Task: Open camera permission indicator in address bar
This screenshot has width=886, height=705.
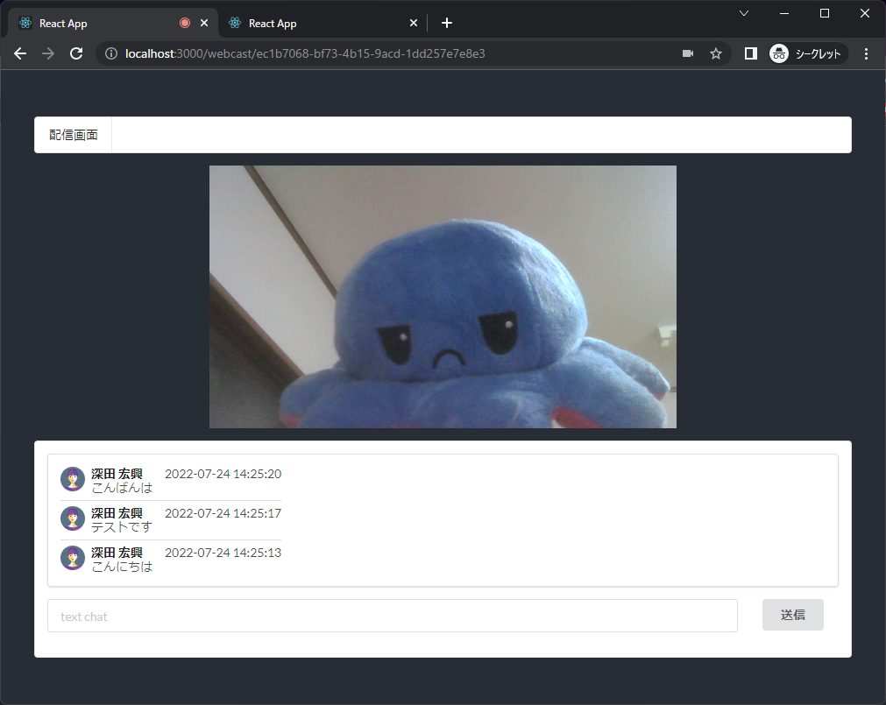Action: point(688,53)
